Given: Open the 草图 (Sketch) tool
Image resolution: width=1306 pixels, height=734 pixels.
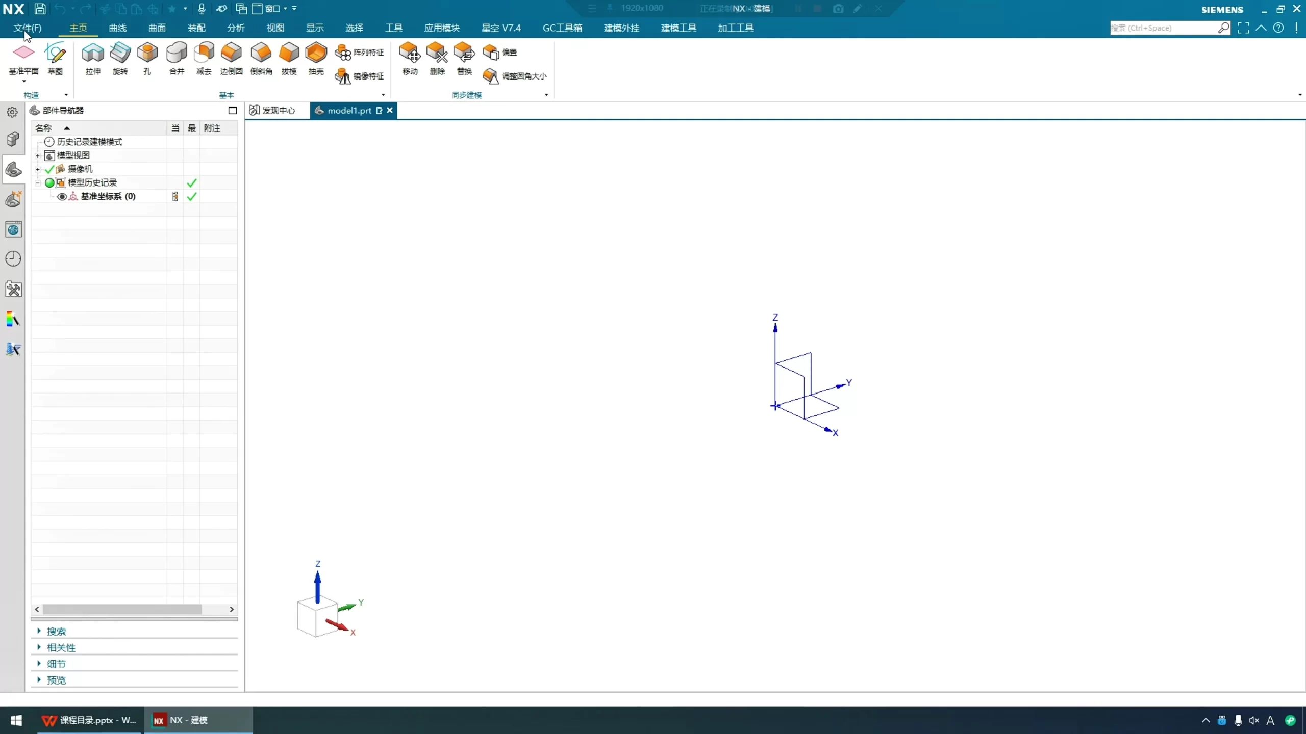Looking at the screenshot, I should click(55, 53).
